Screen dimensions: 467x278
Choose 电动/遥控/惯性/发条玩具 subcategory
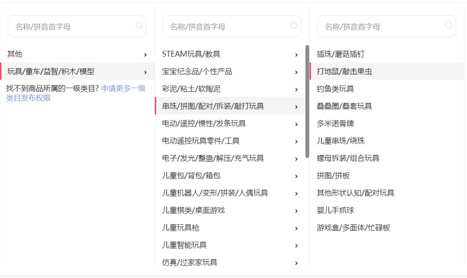204,124
